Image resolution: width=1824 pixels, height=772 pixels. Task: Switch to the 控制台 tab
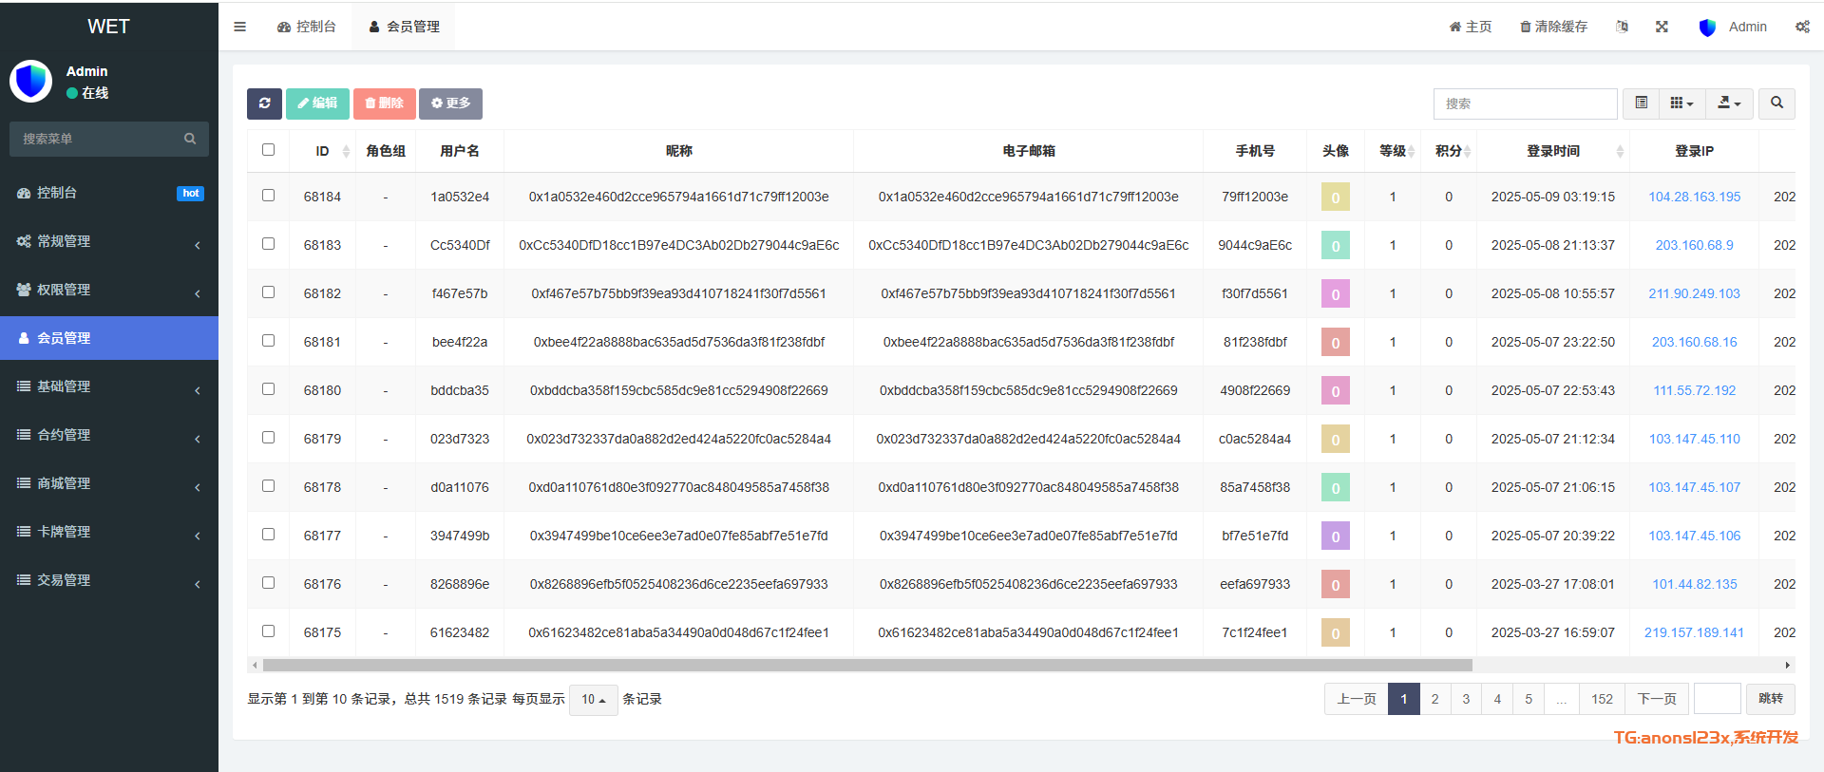(x=307, y=27)
